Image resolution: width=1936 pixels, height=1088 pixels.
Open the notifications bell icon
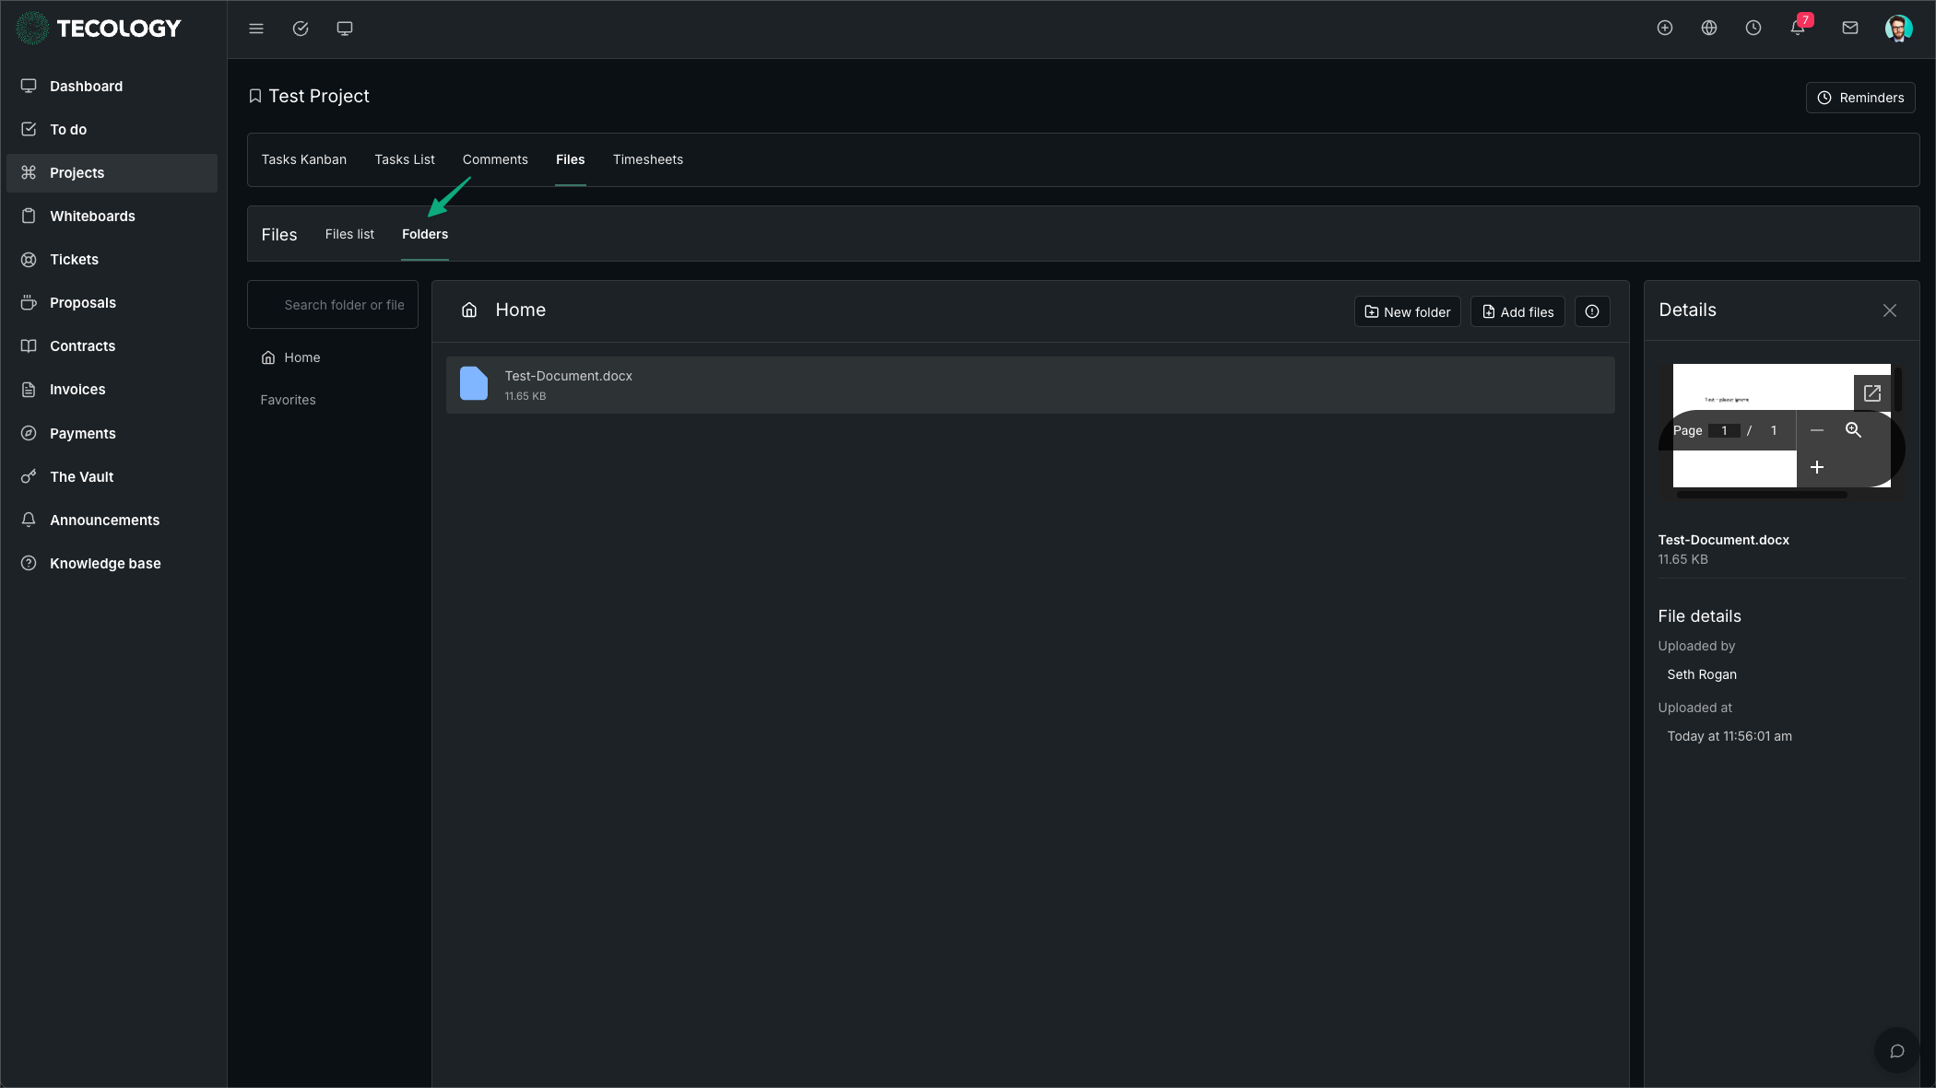tap(1798, 29)
